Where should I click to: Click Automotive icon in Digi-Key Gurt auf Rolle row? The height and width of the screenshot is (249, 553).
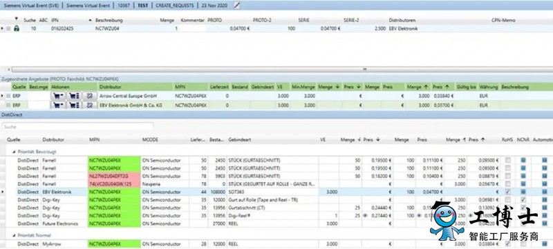tap(545, 200)
